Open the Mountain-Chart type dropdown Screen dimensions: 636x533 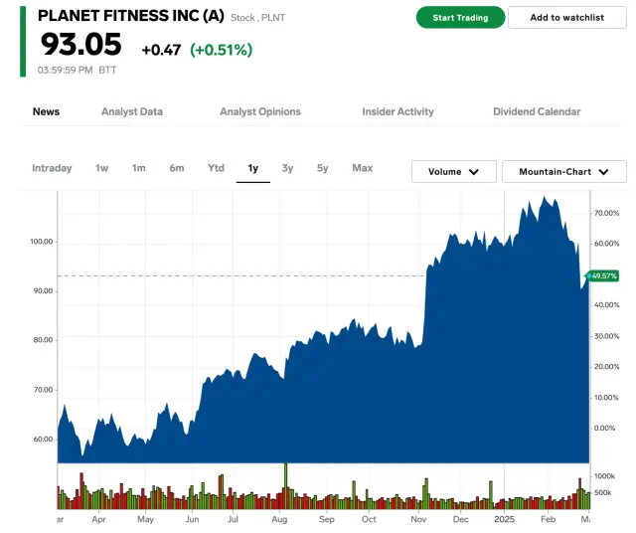563,172
